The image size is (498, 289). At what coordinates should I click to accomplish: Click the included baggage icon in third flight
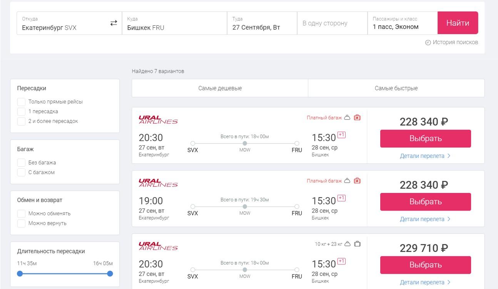[357, 244]
